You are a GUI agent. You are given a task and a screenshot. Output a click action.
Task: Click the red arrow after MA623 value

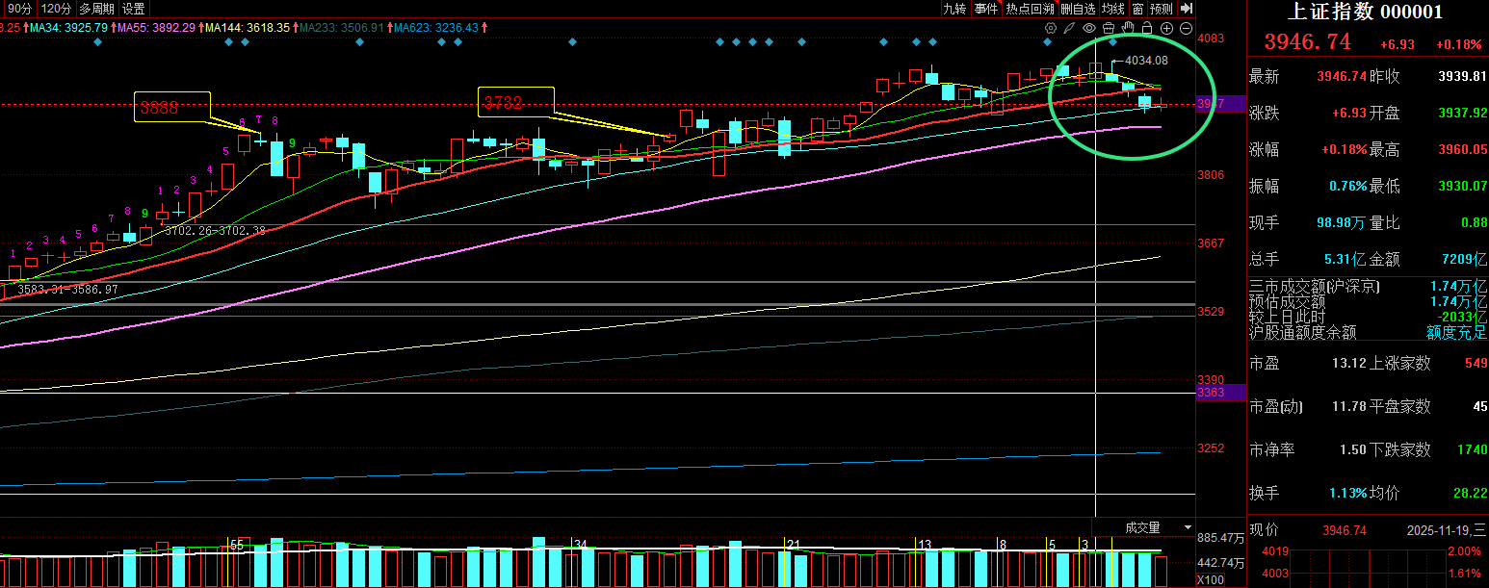(483, 28)
